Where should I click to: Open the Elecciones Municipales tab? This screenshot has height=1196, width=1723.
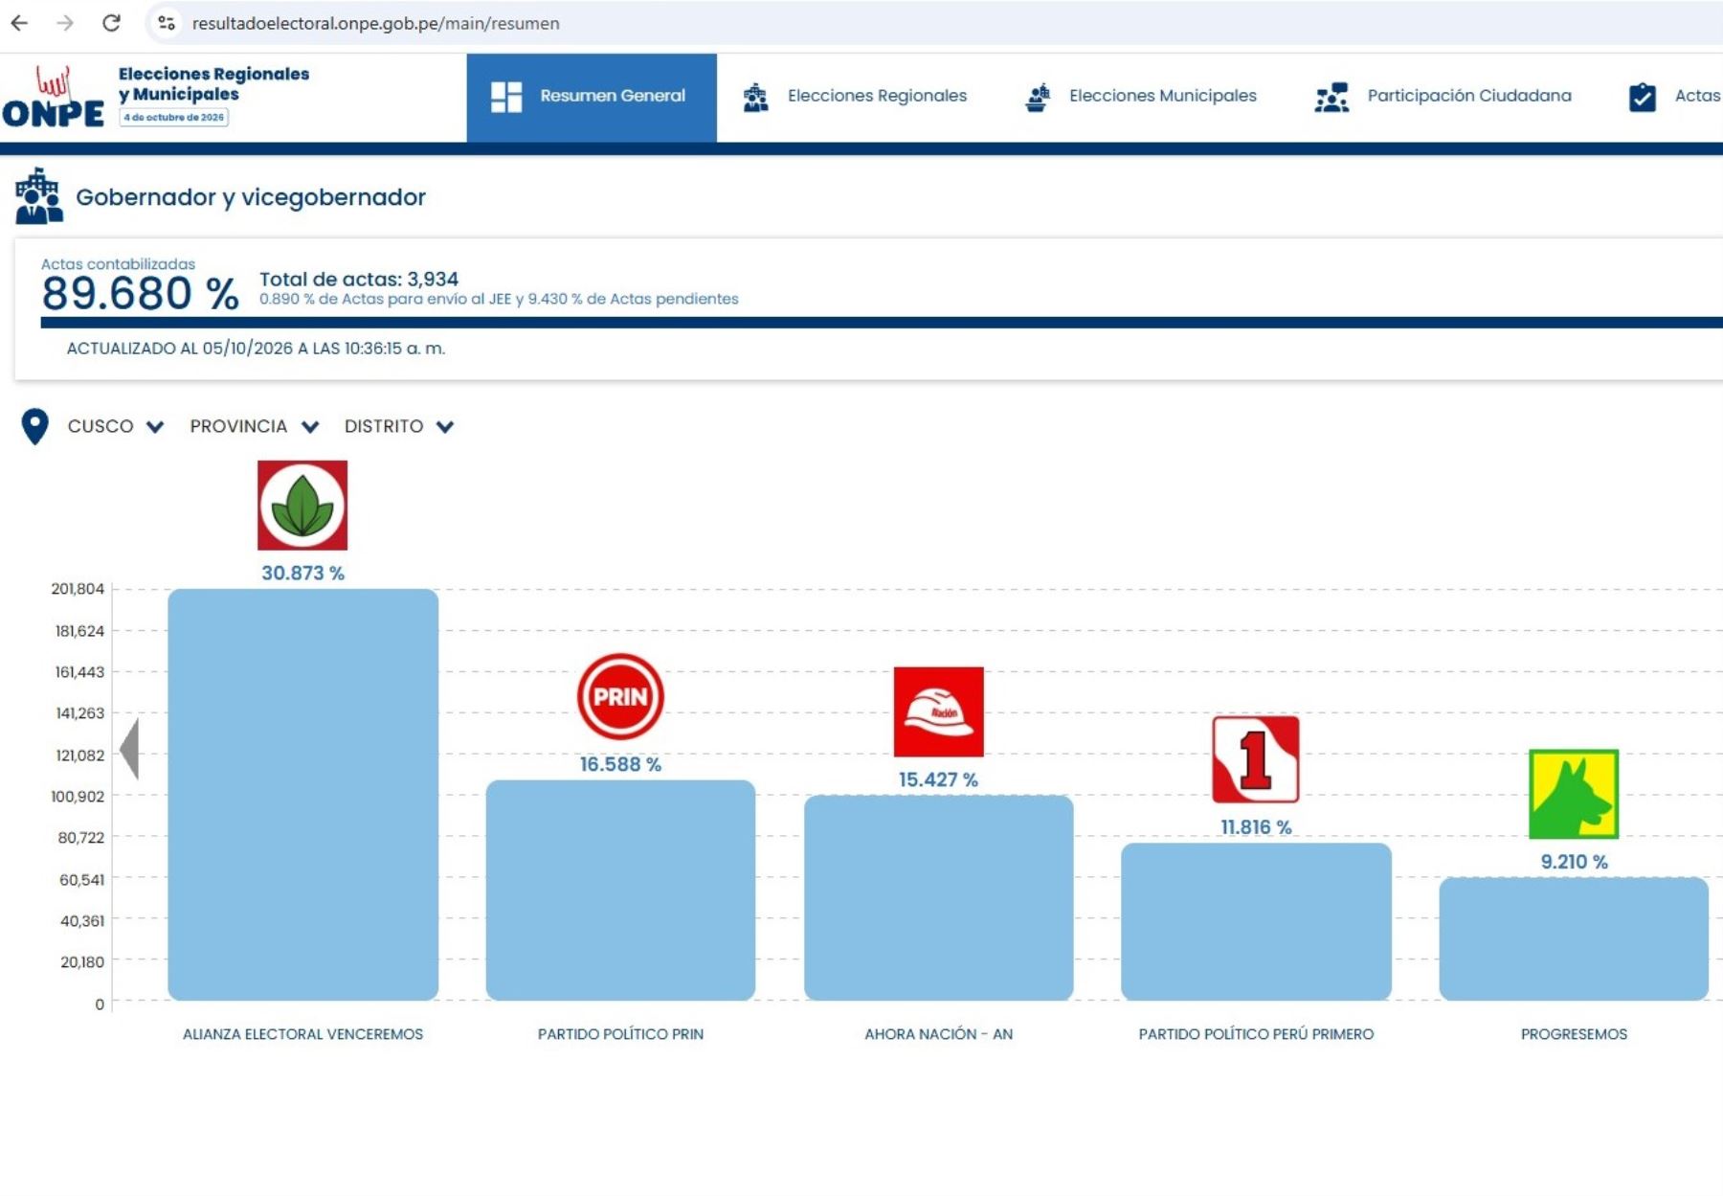pos(1140,96)
